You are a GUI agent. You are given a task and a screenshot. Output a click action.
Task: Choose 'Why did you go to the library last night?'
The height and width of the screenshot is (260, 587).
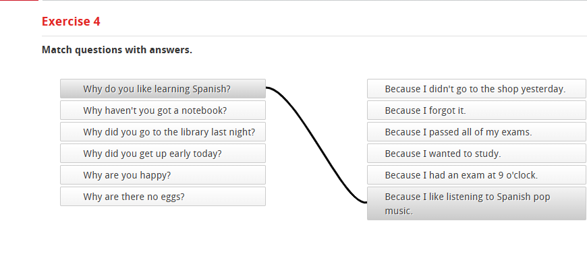coord(163,132)
